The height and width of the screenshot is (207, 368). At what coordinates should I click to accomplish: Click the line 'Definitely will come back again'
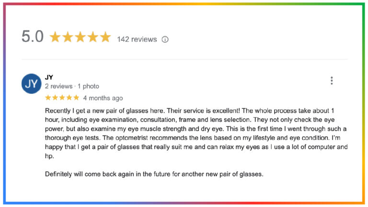pos(154,174)
